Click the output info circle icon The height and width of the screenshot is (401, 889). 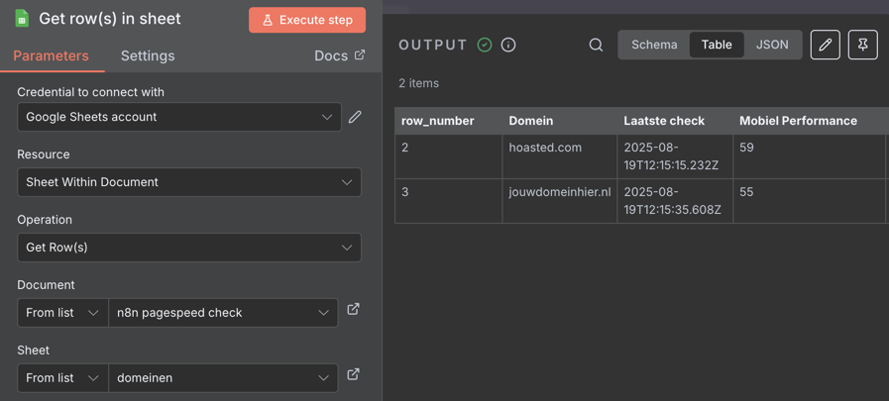[x=508, y=45]
